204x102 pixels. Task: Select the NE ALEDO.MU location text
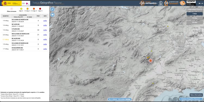[x=16, y=39]
